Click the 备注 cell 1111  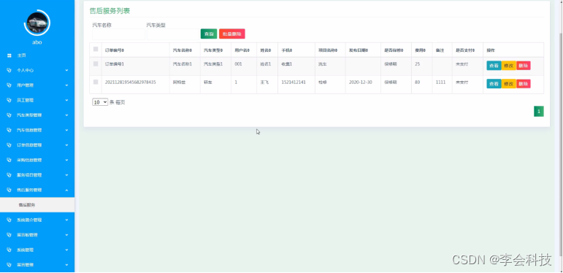440,82
